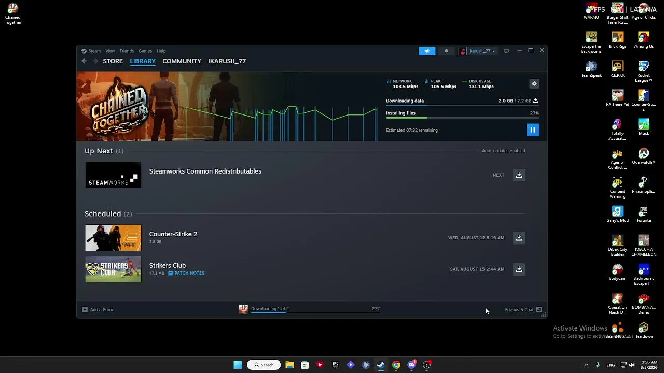Select the RV There Yet desktop icon
The width and height of the screenshot is (664, 373).
point(617,98)
